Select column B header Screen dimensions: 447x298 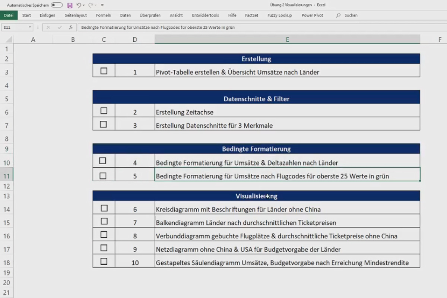[x=73, y=39]
